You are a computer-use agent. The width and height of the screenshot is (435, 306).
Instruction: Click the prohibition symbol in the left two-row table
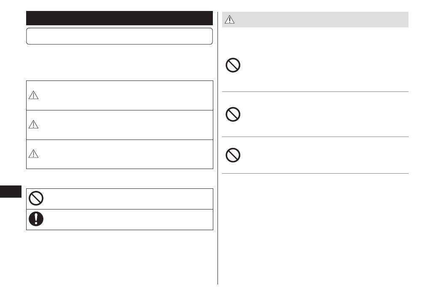click(36, 199)
